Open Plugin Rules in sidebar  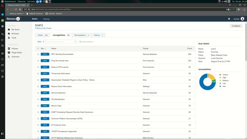pyautogui.click(x=17, y=53)
